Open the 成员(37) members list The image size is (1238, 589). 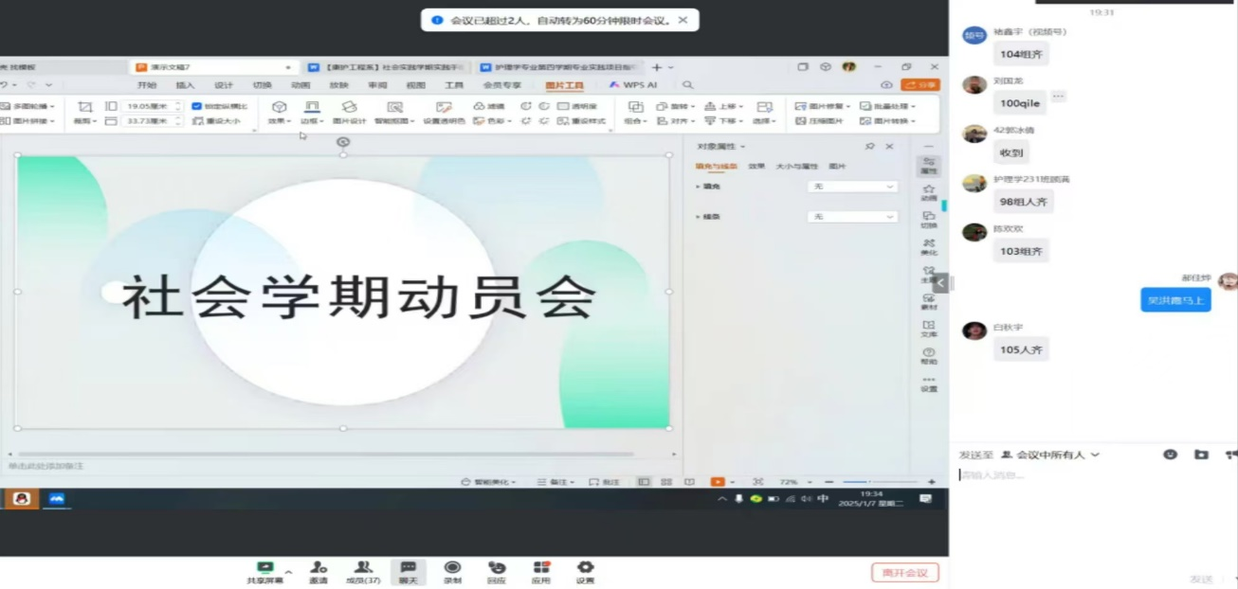point(362,567)
